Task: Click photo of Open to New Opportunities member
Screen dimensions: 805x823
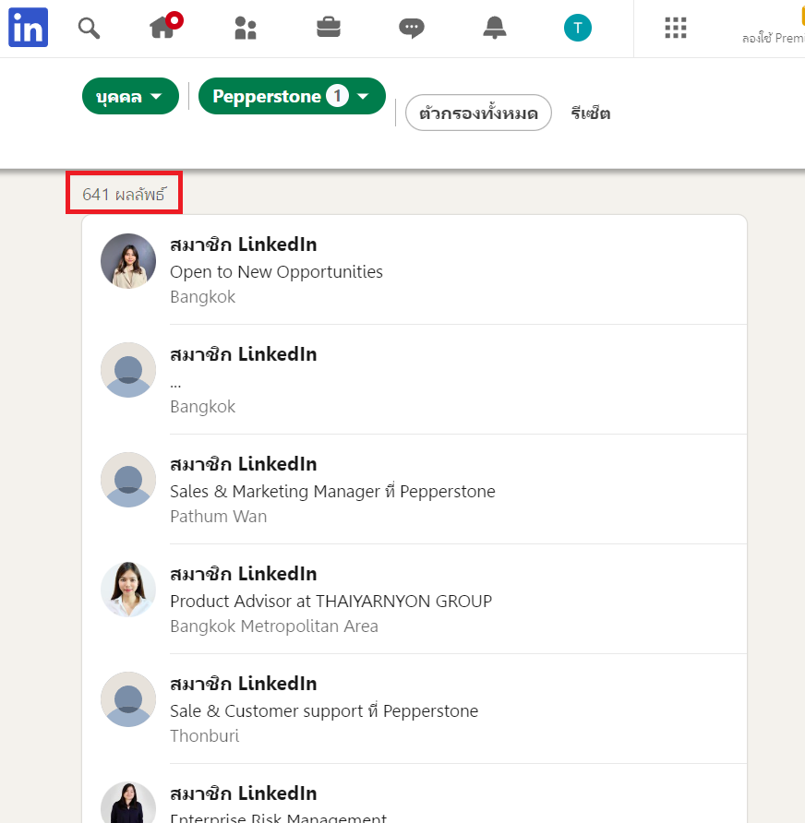Action: pyautogui.click(x=128, y=261)
